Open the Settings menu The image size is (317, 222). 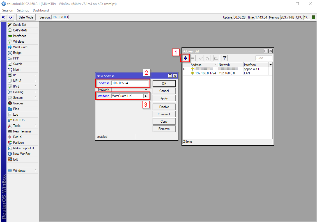tap(23, 10)
